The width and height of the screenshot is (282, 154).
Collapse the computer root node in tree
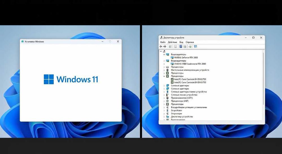coord(161,51)
